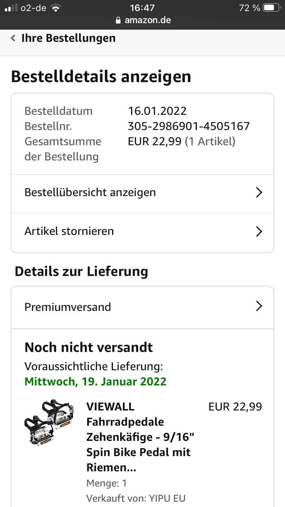
Task: Open the chevron beside Artikel stornieren
Action: tap(259, 231)
